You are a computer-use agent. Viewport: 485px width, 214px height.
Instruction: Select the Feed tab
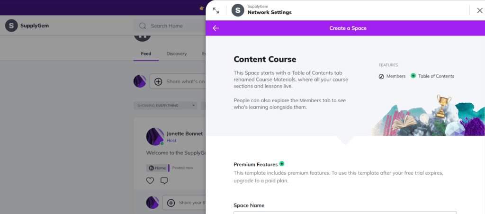[146, 53]
